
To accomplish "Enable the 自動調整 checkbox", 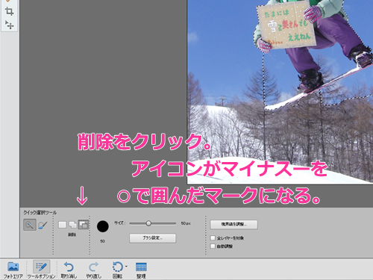I will 213,246.
